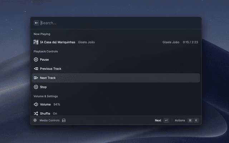The width and height of the screenshot is (229, 143).
Task: Click the Shuffle crossed-arrows icon
Action: [x=36, y=114]
